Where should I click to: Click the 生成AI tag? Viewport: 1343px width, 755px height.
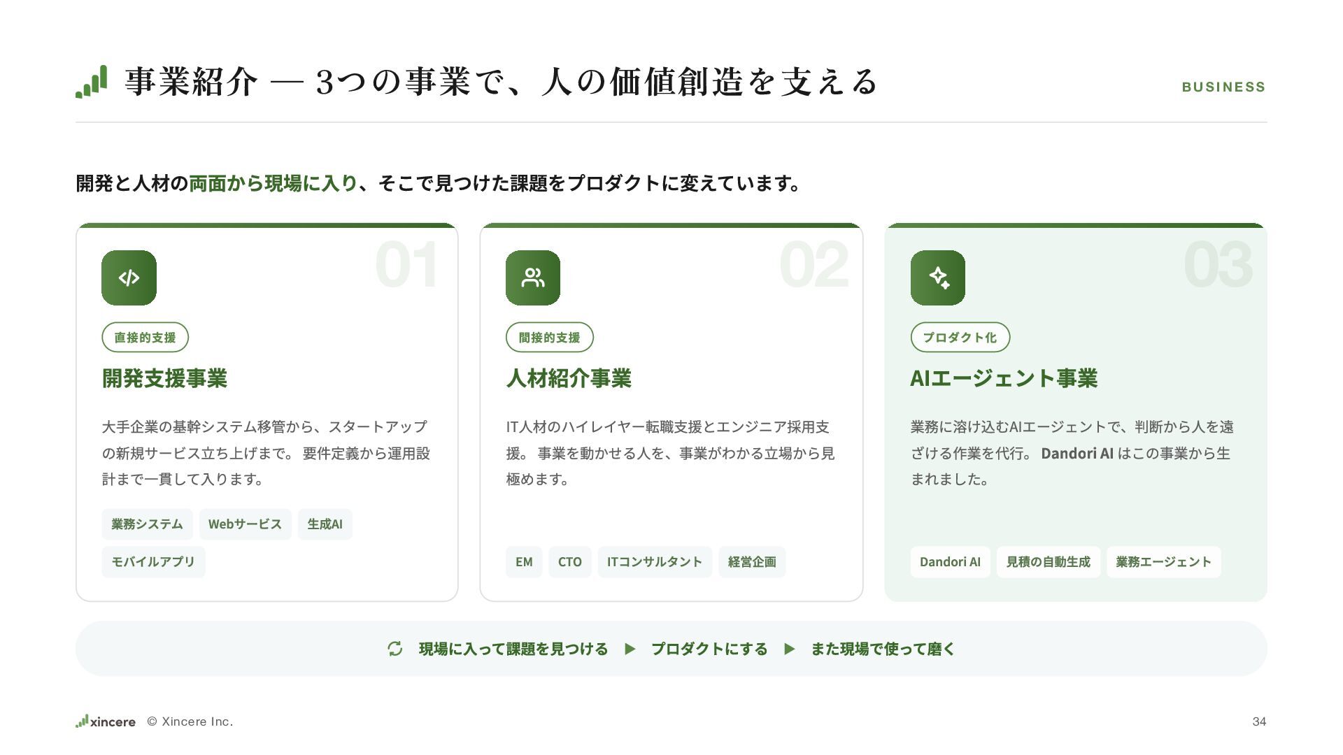(x=325, y=524)
